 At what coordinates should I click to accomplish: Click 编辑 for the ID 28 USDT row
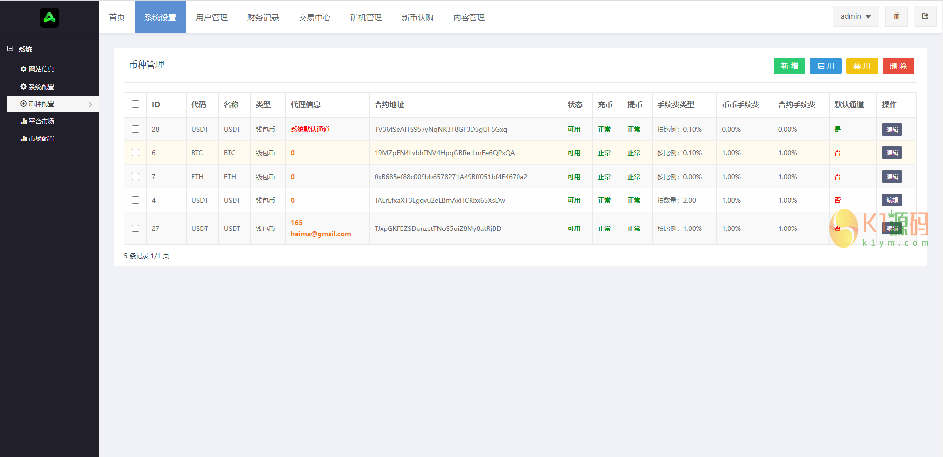[x=892, y=130]
